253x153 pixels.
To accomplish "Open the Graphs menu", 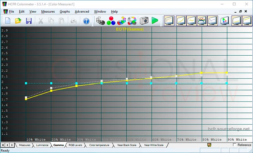I will point(65,12).
